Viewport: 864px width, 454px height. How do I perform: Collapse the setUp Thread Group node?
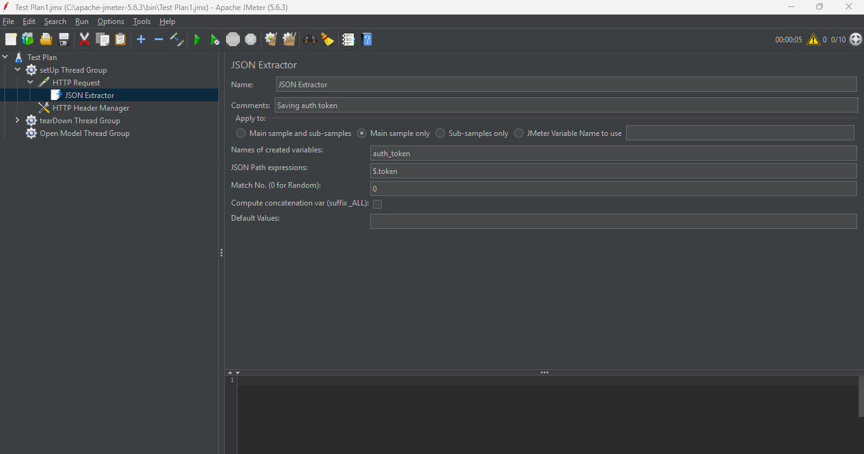click(18, 70)
